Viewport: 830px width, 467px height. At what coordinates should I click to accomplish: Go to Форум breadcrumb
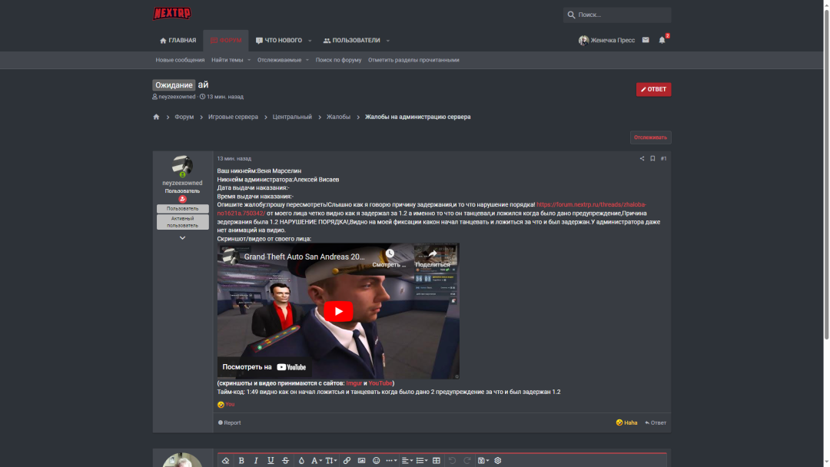click(184, 117)
